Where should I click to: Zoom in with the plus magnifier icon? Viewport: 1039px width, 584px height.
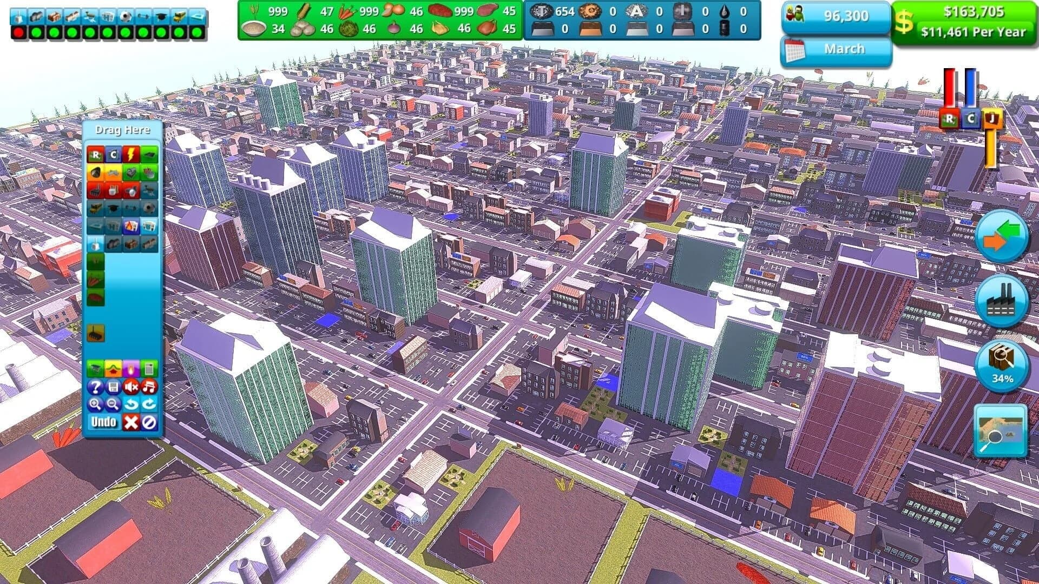[x=95, y=404]
